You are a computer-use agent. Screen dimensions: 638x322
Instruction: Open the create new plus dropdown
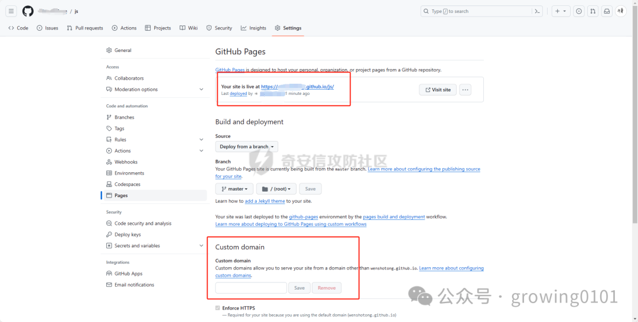tap(561, 11)
